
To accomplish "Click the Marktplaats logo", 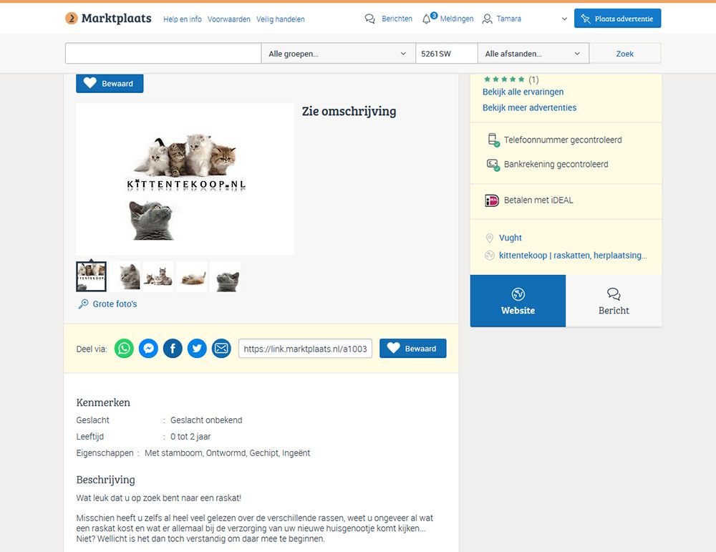I will click(x=108, y=19).
